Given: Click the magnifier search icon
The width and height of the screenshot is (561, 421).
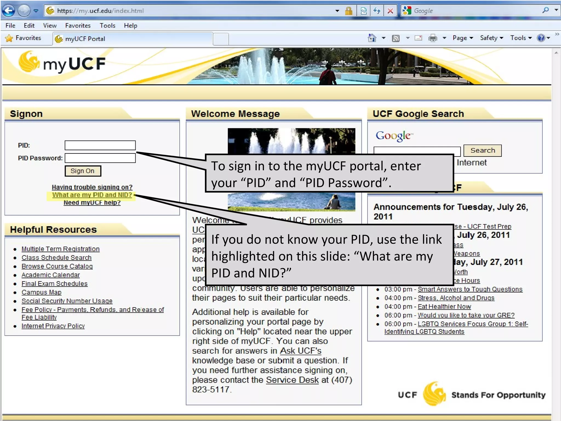Looking at the screenshot, I should coord(545,10).
